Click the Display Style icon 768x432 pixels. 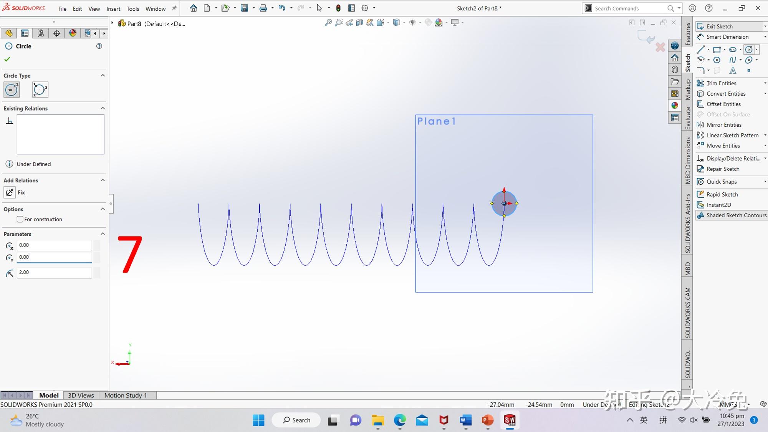tap(396, 23)
